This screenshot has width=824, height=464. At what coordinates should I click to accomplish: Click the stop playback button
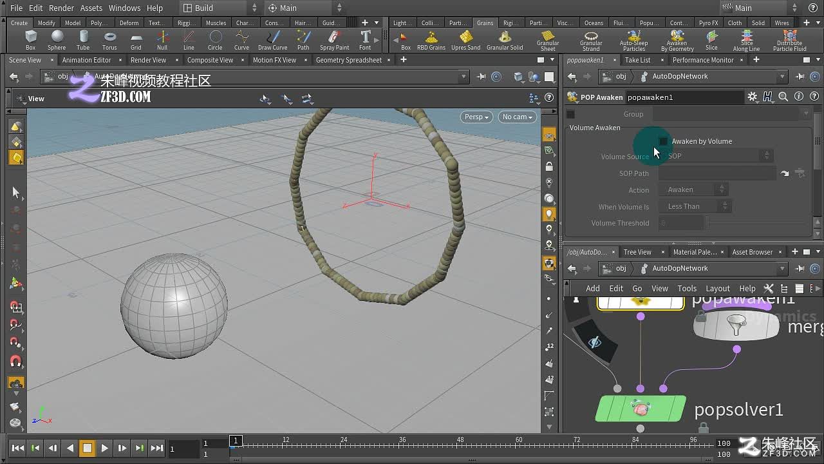tap(87, 448)
